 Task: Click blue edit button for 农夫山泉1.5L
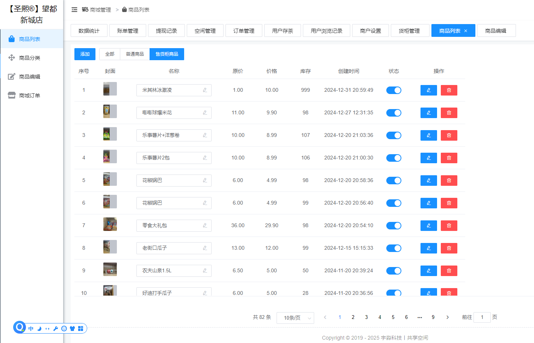pyautogui.click(x=428, y=271)
